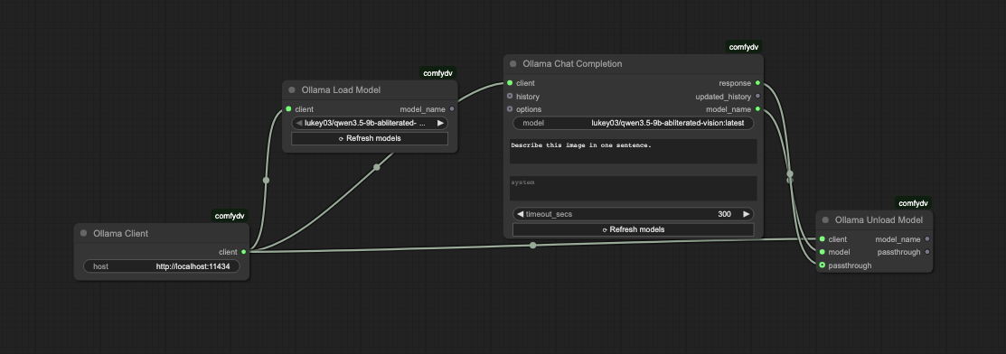Image resolution: width=1006 pixels, height=354 pixels.
Task: Click the Chat Completion options input port
Action: pyautogui.click(x=510, y=109)
